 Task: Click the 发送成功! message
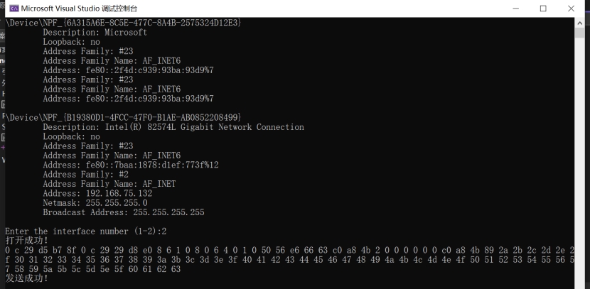click(x=27, y=278)
